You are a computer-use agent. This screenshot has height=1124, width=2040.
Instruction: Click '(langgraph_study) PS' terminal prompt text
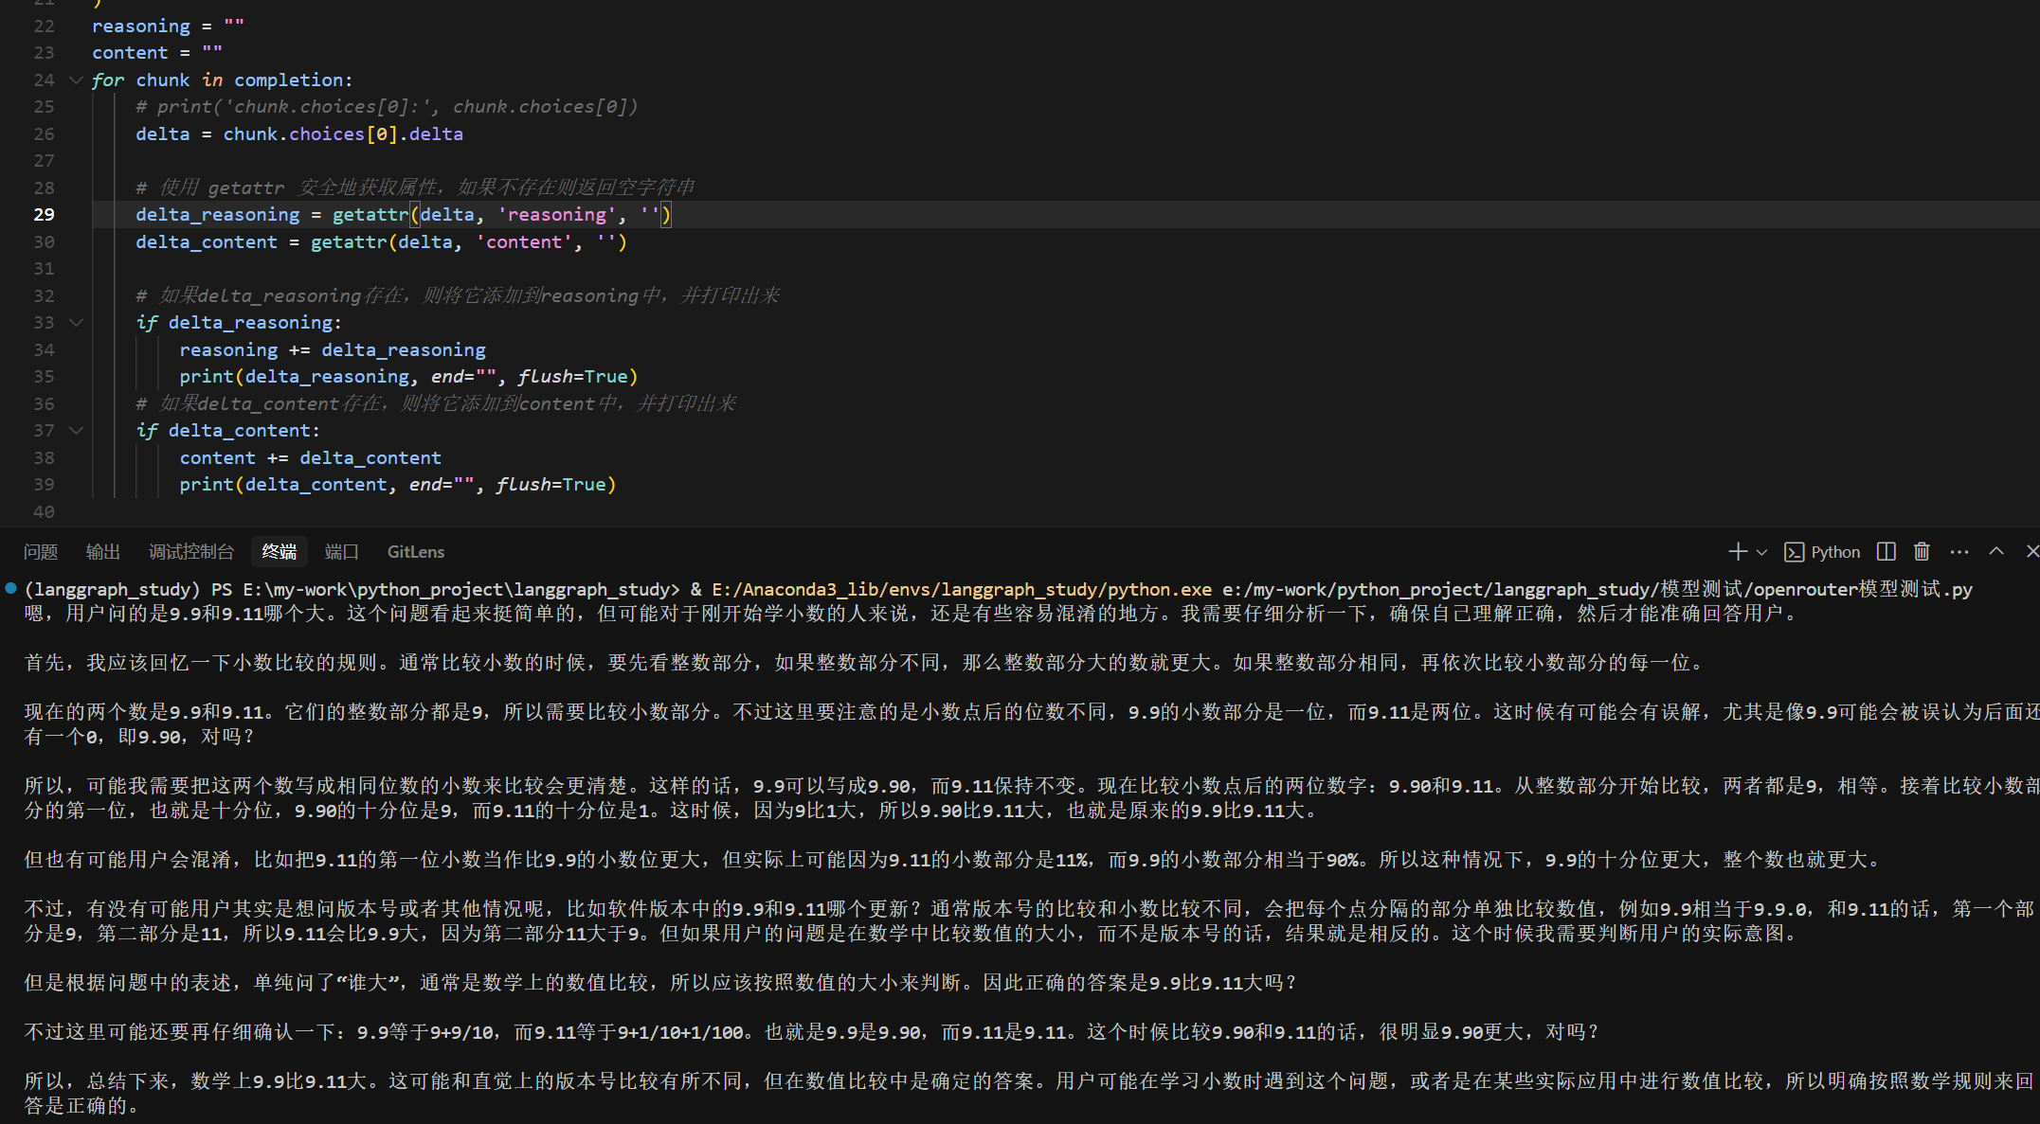(128, 590)
